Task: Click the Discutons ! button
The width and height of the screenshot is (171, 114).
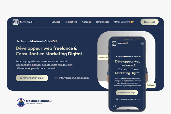Action: (149, 22)
